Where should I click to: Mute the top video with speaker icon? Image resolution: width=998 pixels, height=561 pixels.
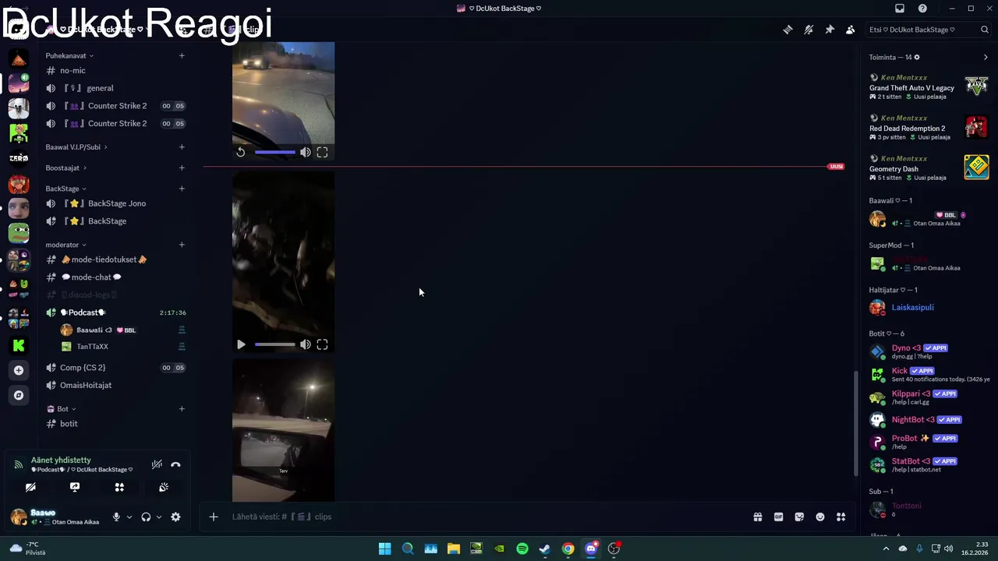pos(305,153)
